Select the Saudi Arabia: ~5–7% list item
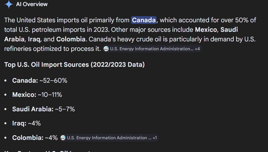268x152 pixels. point(44,109)
